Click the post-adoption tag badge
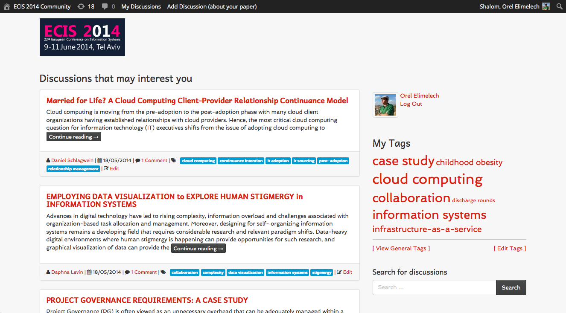This screenshot has width=566, height=313. 333,161
